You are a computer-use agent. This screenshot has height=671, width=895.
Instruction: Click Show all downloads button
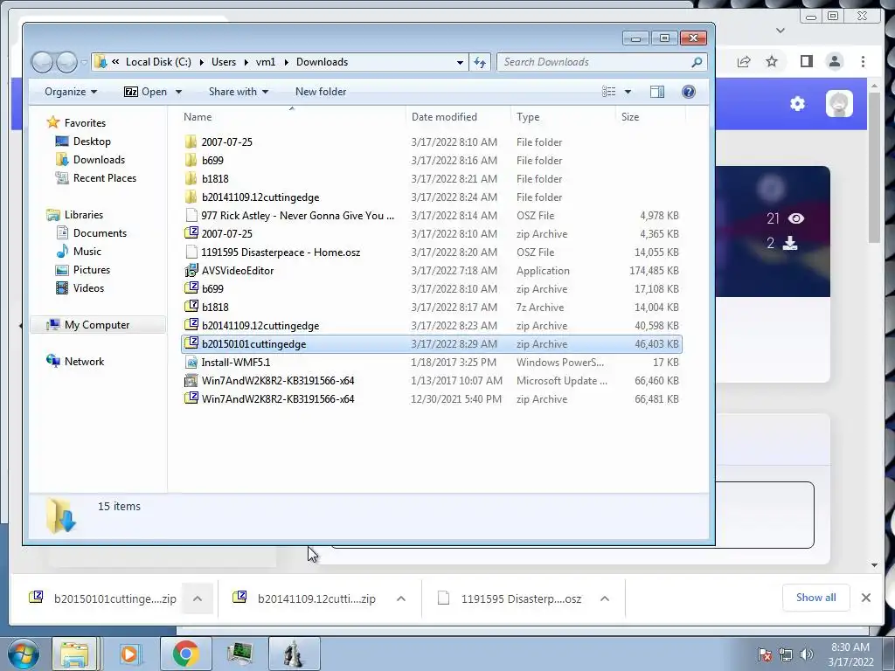click(816, 598)
